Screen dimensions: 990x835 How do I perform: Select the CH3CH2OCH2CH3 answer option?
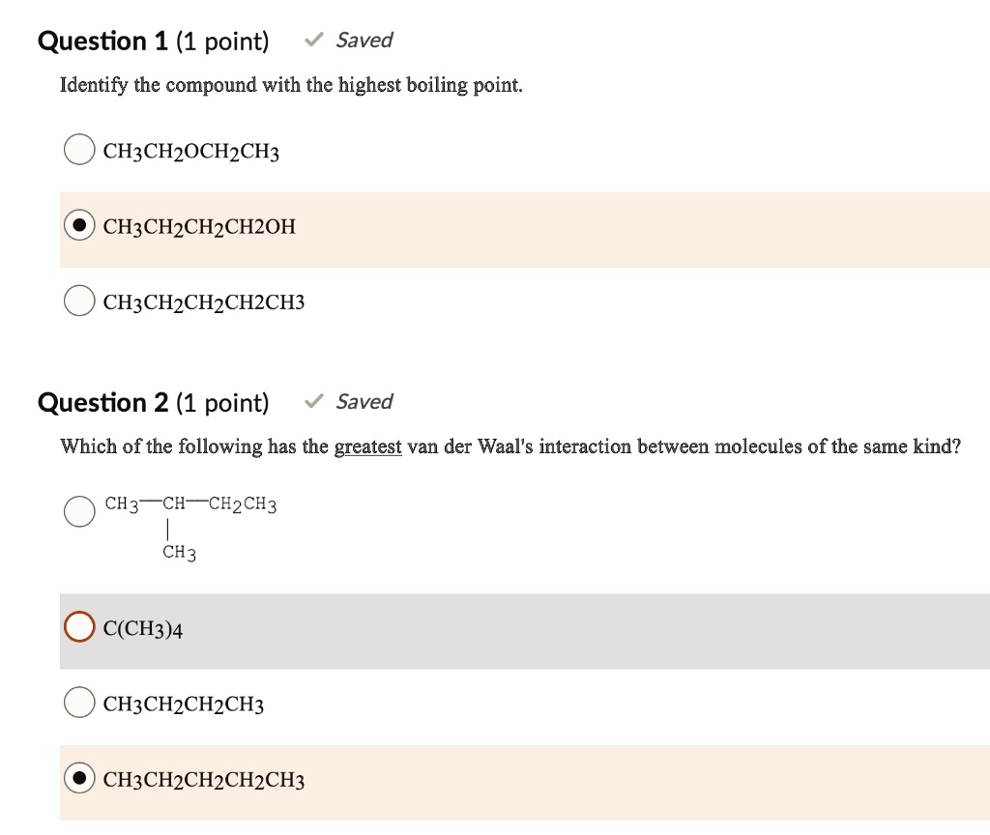pyautogui.click(x=78, y=150)
